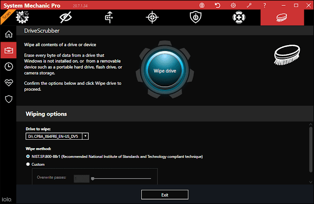Click the version number 20.7.1.34
The width and height of the screenshot is (314, 204).
(x=80, y=6)
